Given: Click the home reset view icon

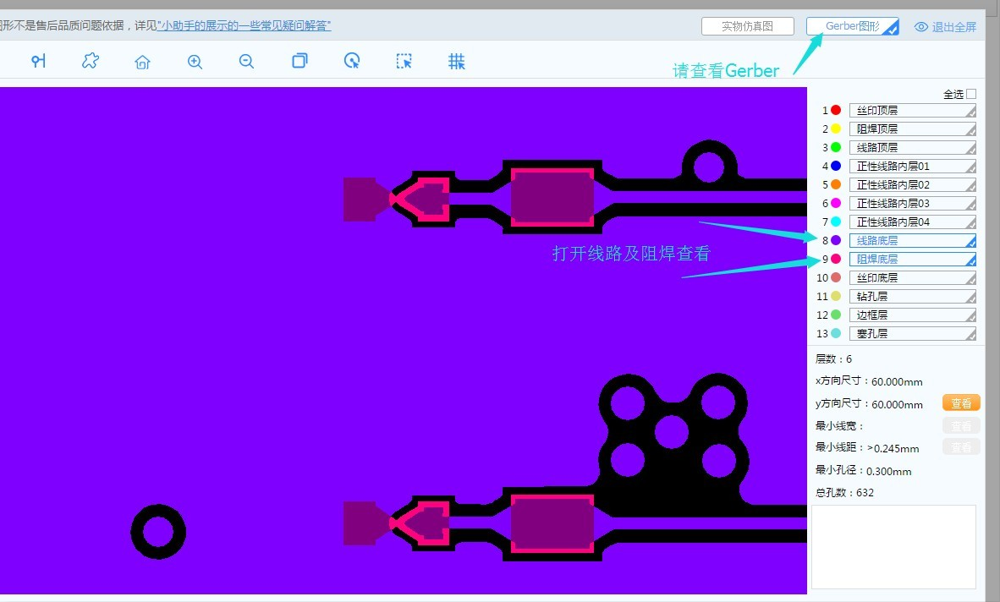Looking at the screenshot, I should point(142,62).
